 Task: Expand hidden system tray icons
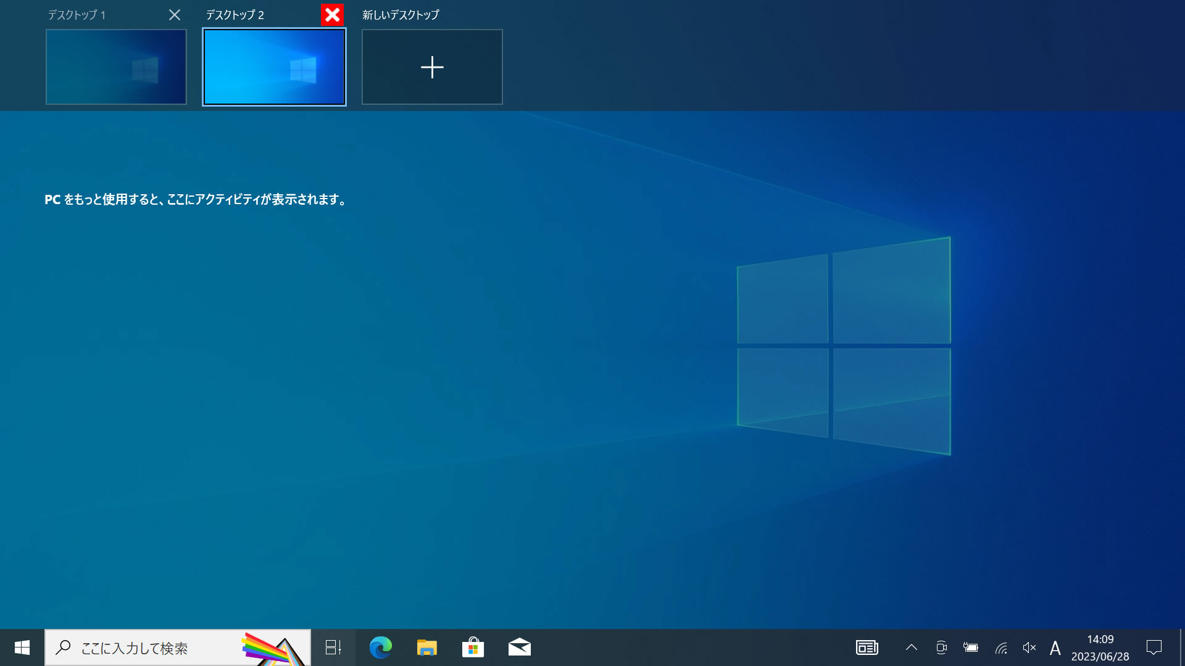point(912,647)
